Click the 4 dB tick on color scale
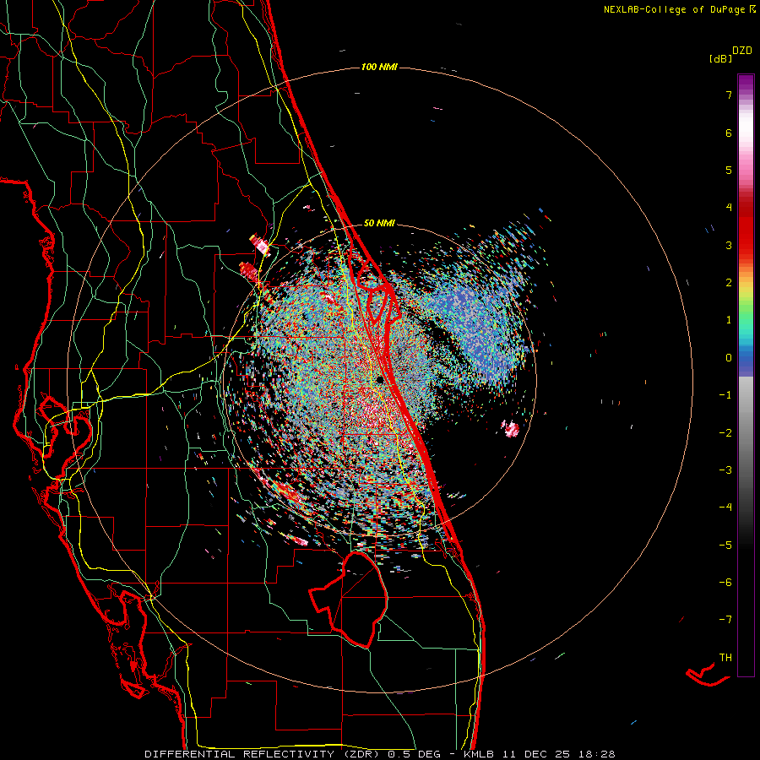760x760 pixels. pyautogui.click(x=729, y=208)
